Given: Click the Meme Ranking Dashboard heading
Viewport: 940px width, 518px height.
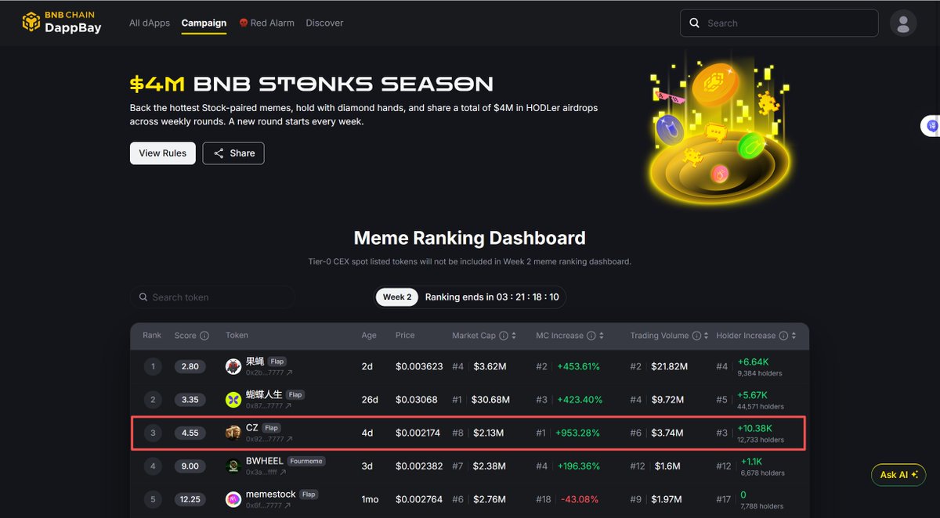Looking at the screenshot, I should click(469, 238).
